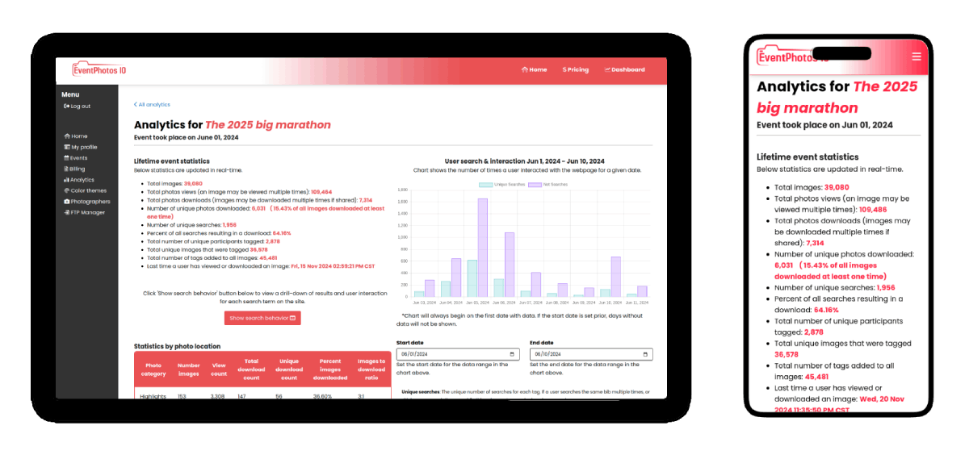This screenshot has width=969, height=455.
Task: Go to Home in top navigation bar
Action: (x=535, y=69)
